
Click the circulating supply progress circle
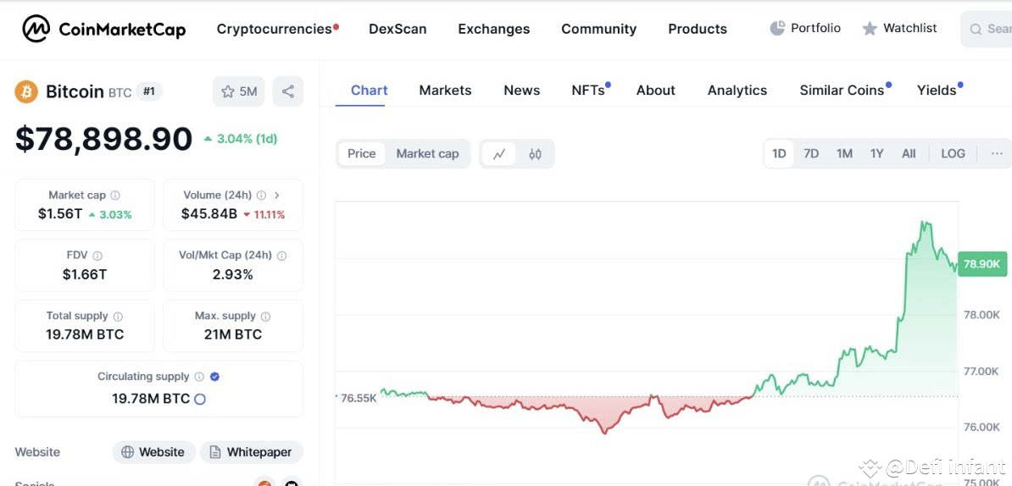200,399
